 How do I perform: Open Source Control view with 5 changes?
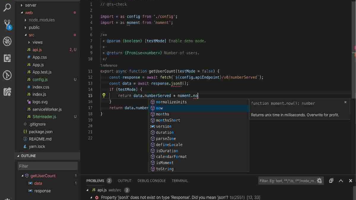tap(7, 25)
